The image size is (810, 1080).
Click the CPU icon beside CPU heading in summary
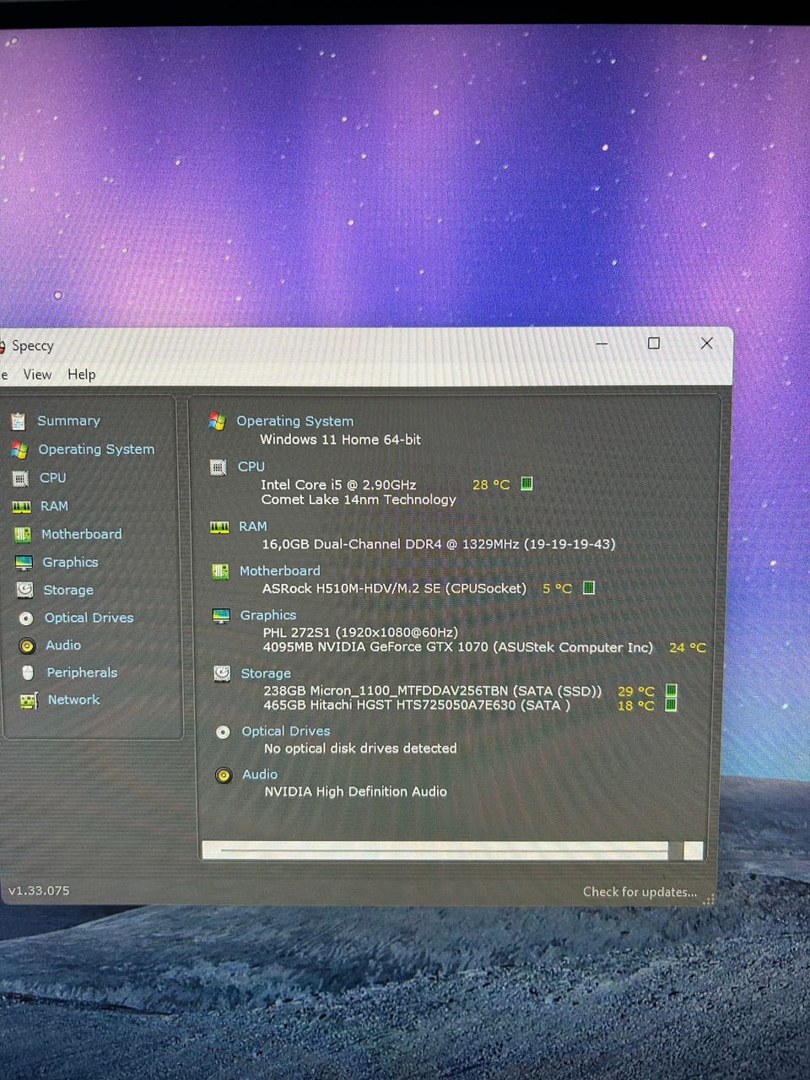point(218,467)
